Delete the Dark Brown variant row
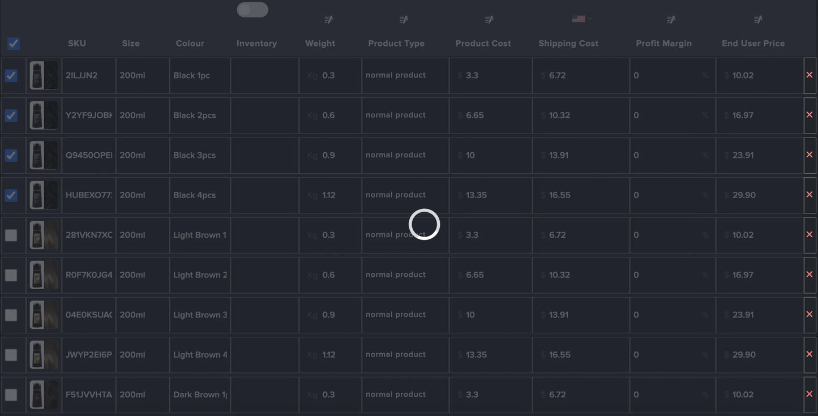818x416 pixels. 810,394
